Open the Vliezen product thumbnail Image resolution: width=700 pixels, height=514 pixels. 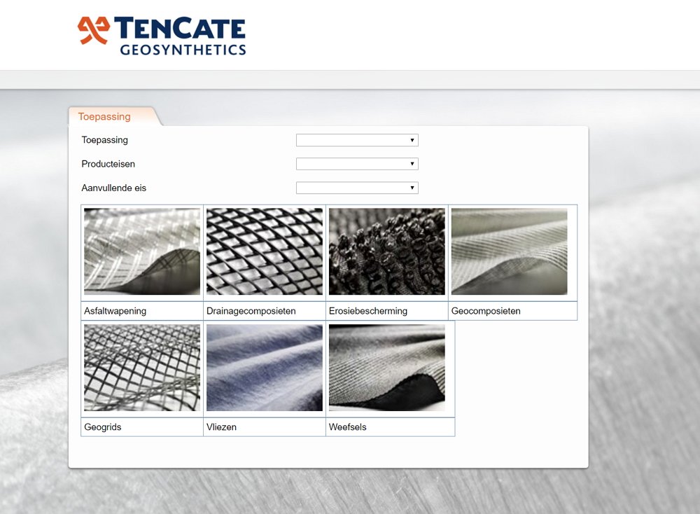pos(265,366)
